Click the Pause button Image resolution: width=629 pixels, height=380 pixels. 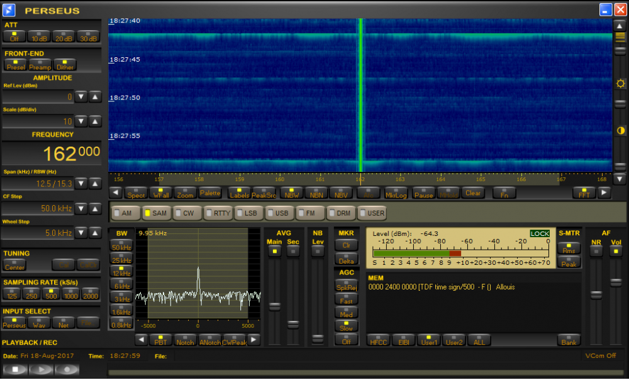click(423, 193)
